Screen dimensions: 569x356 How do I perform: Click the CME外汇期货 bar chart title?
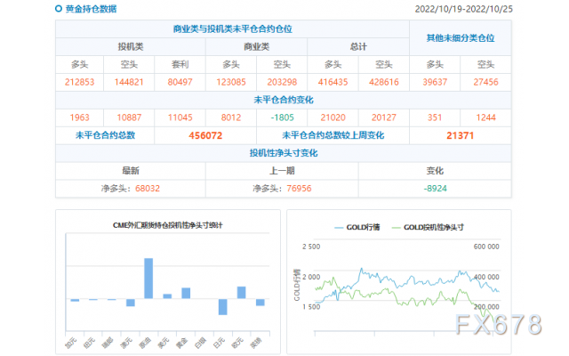(x=167, y=225)
